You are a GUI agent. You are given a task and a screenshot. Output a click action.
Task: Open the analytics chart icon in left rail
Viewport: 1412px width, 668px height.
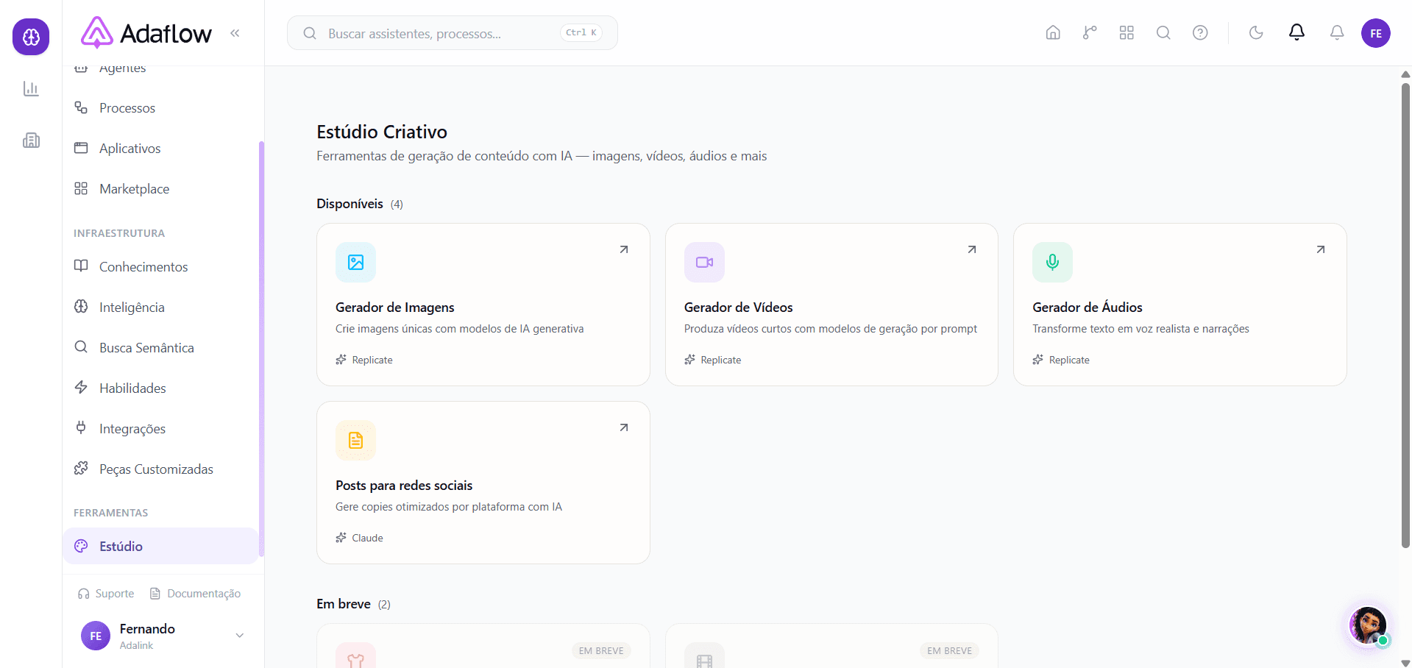[31, 89]
